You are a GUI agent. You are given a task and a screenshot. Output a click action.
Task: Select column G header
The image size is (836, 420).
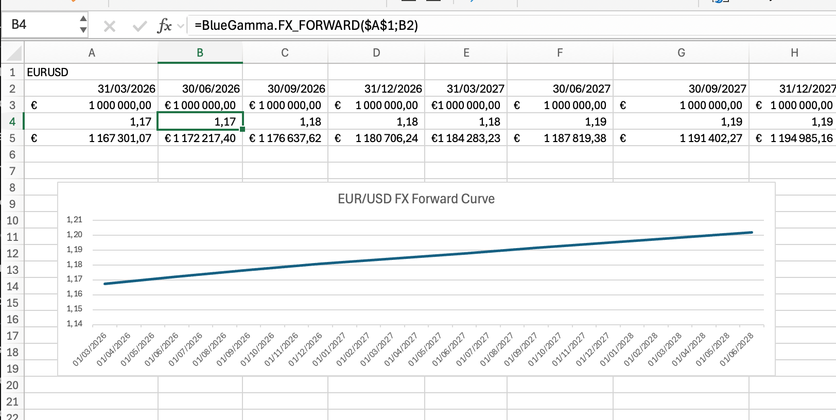coord(681,53)
